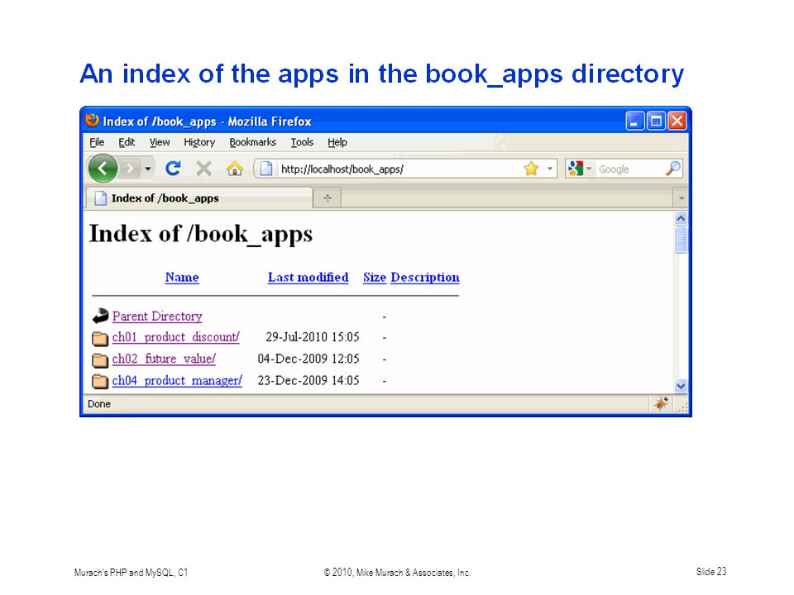
Task: Click the green Back arrow button
Action: (103, 168)
